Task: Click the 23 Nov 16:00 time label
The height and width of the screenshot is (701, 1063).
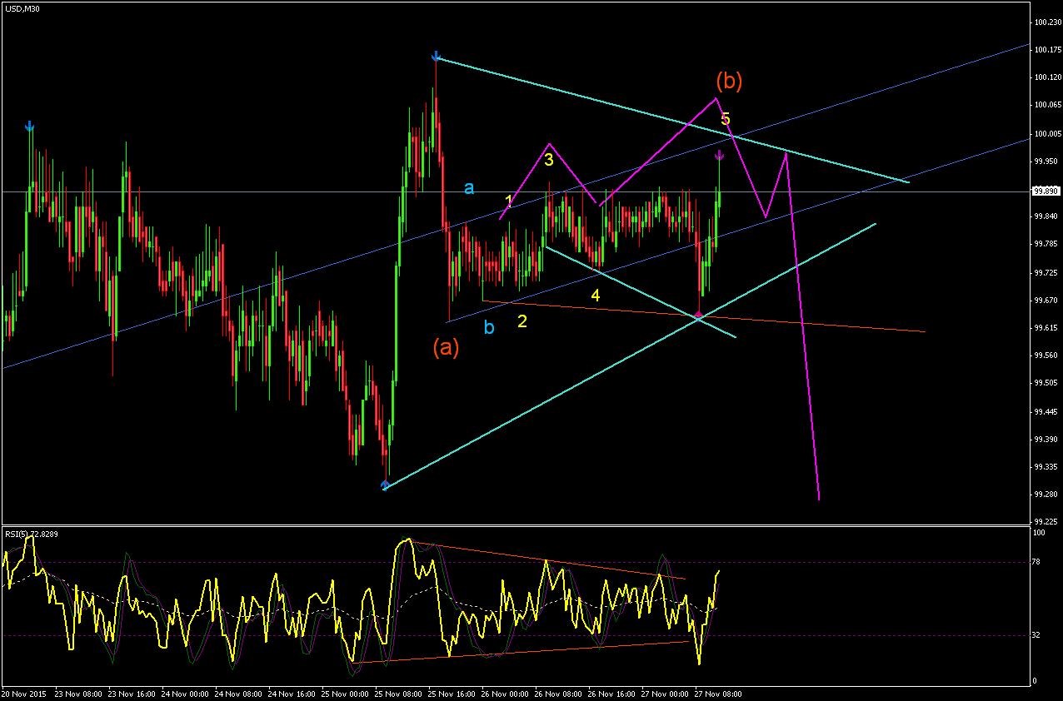Action: tap(131, 693)
